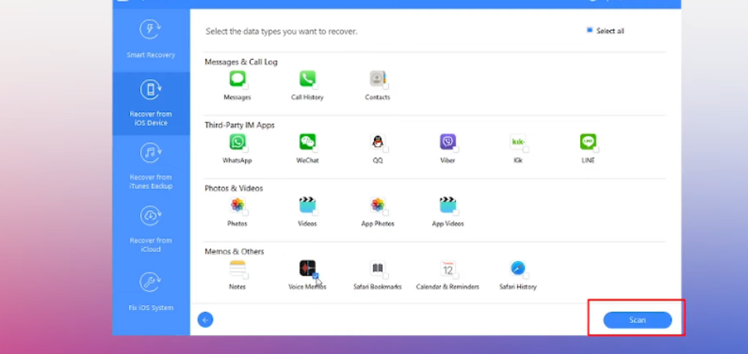Select WhatsApp for recovery
The height and width of the screenshot is (354, 748).
pos(237,142)
